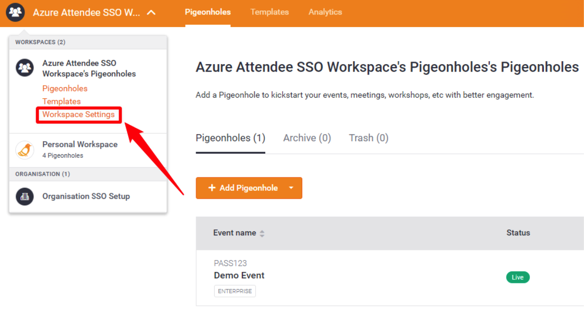Click the Personal Workspace bird icon

(x=25, y=150)
